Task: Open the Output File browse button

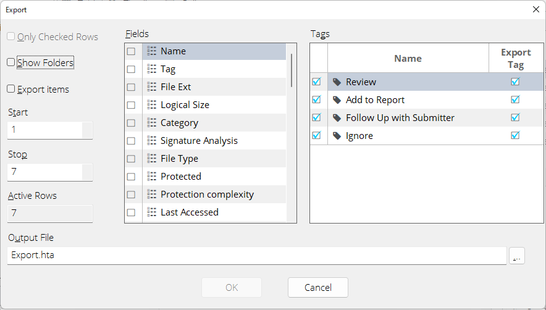Action: pos(517,256)
